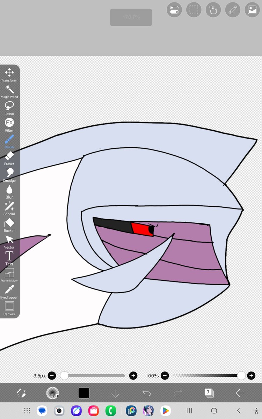Open the Messages app in taskbar

coord(42,411)
